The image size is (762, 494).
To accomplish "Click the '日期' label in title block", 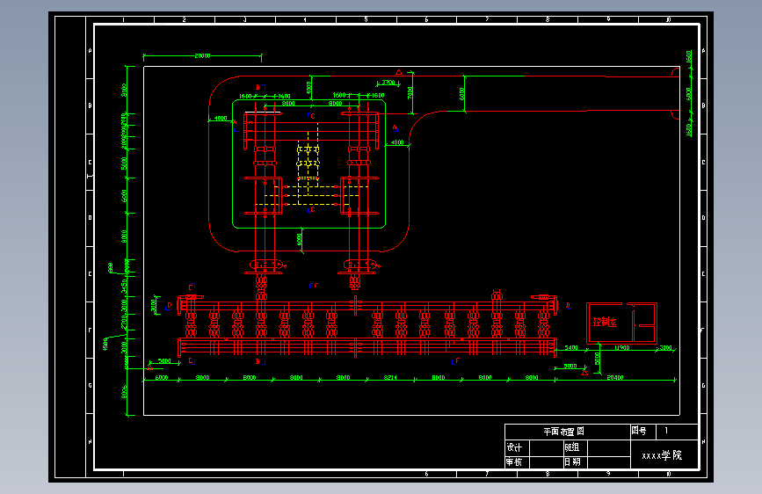I will pos(572,461).
